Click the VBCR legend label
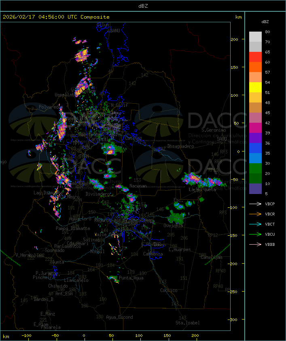286x341 pixels. [x=270, y=214]
